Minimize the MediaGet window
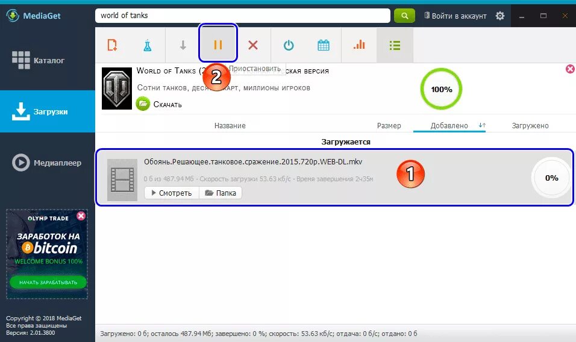The height and width of the screenshot is (342, 576). 522,16
